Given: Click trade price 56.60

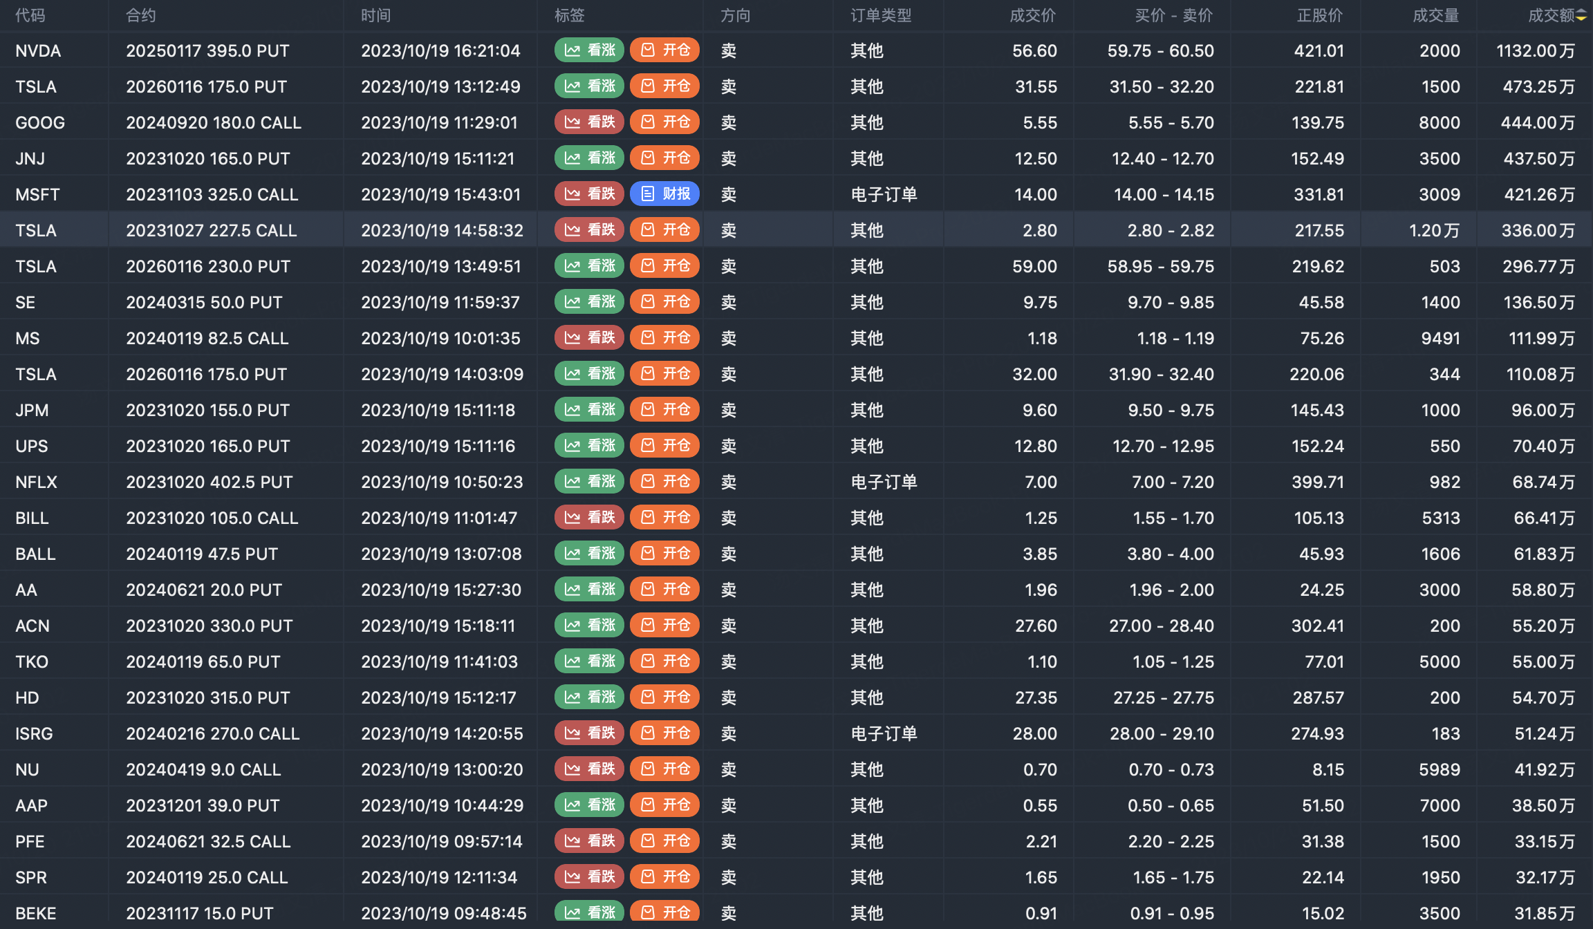Looking at the screenshot, I should point(1034,50).
